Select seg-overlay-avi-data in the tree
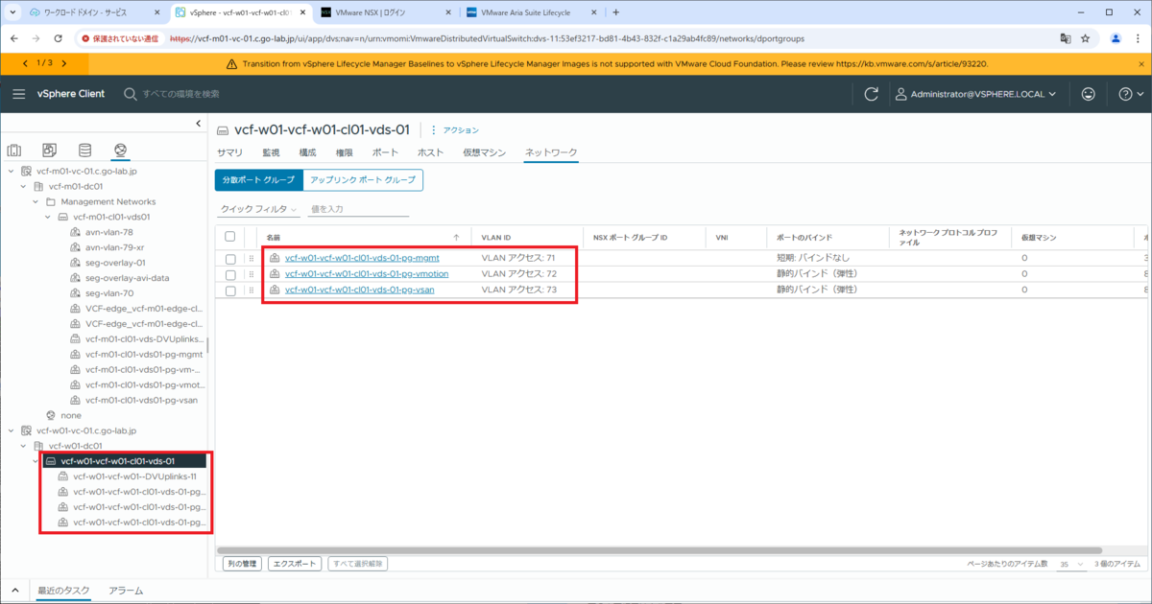1152x604 pixels. click(127, 278)
